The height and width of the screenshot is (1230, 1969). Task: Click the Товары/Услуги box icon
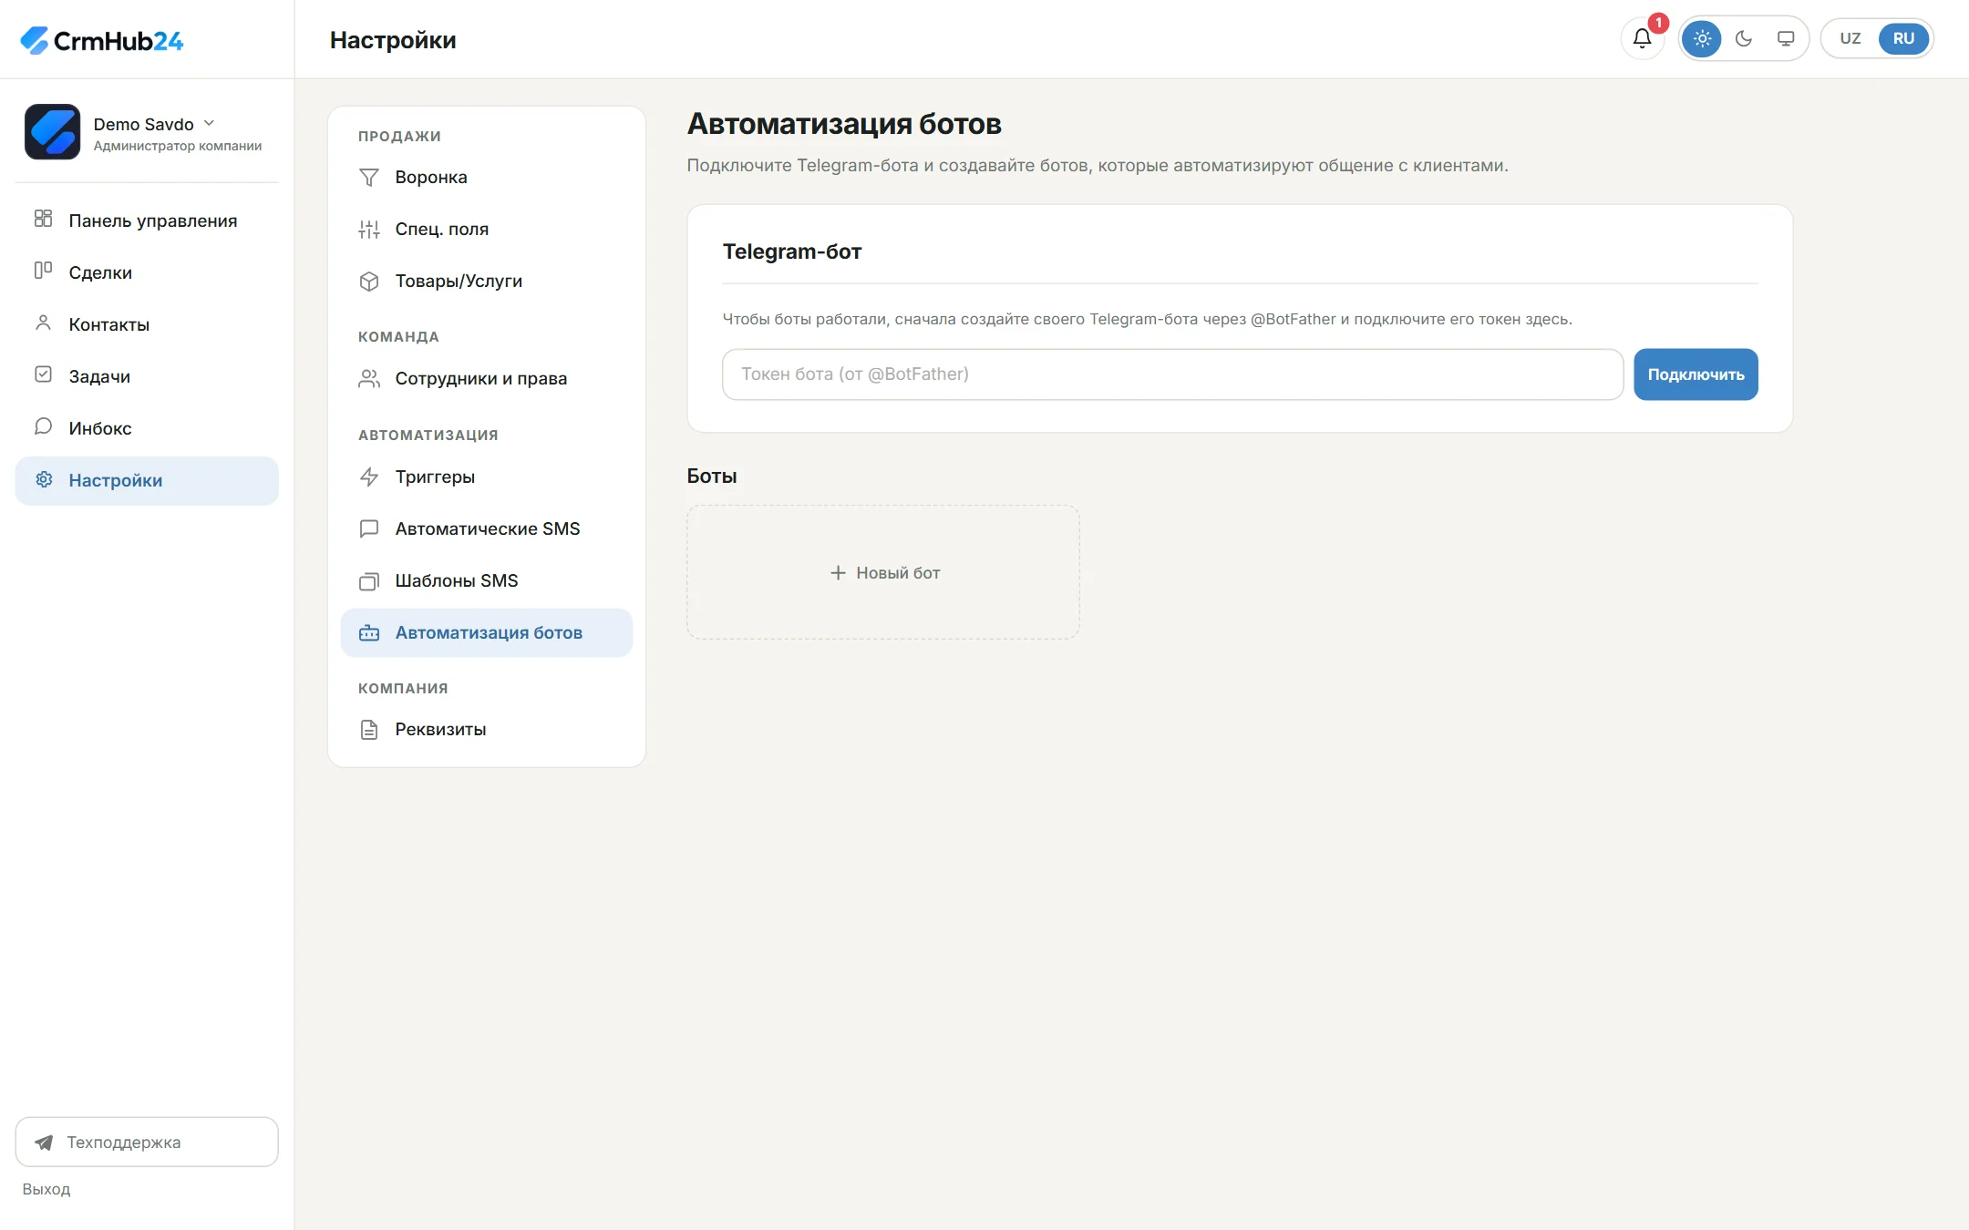[x=369, y=281]
